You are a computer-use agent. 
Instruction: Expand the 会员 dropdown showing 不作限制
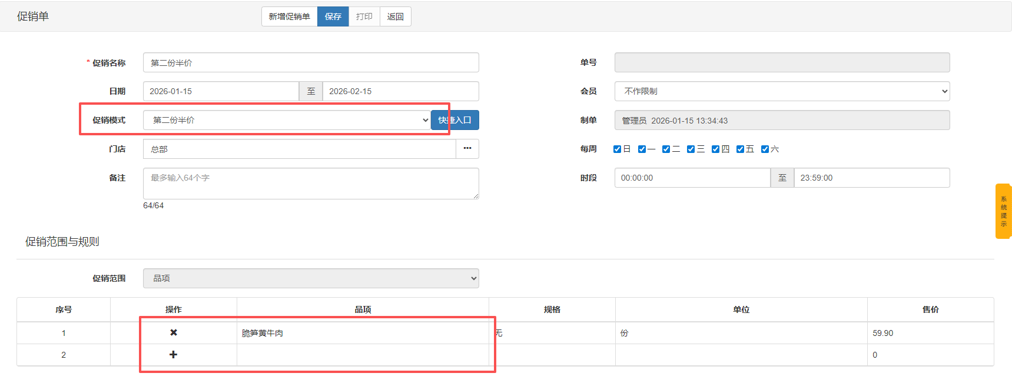(782, 91)
